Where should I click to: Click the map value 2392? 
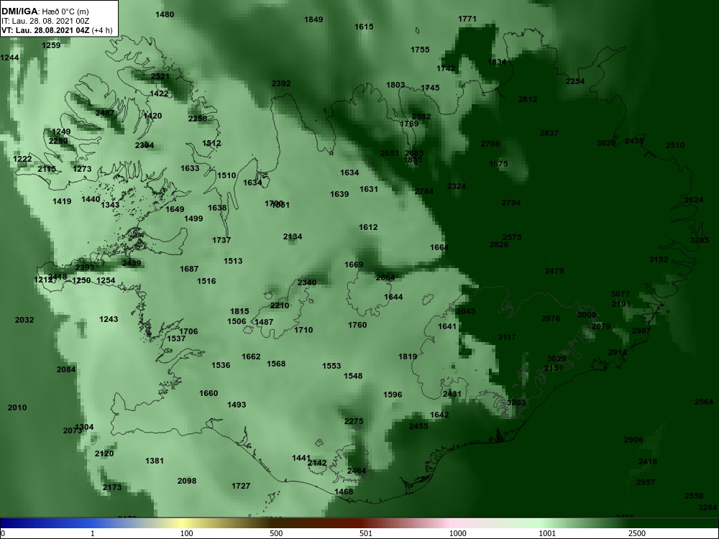[x=281, y=83]
